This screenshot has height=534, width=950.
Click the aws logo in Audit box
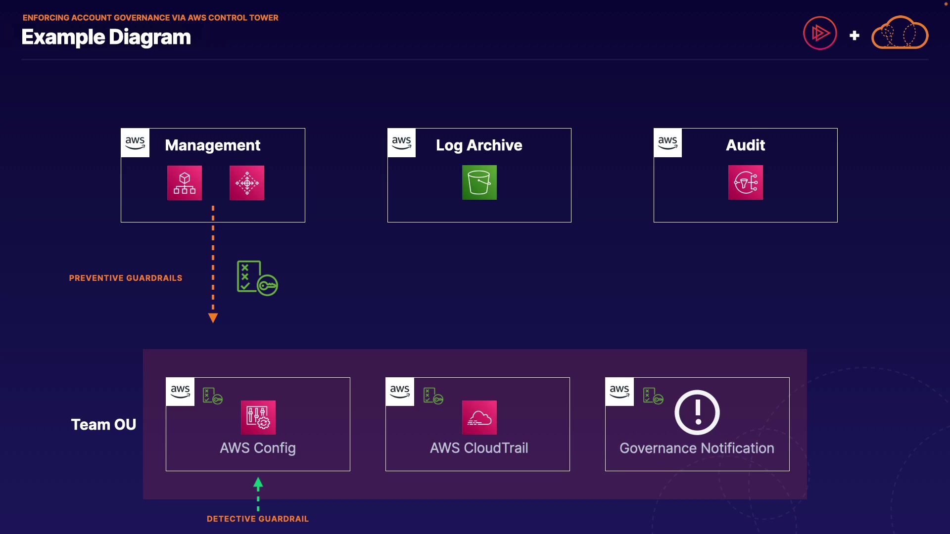pyautogui.click(x=667, y=143)
